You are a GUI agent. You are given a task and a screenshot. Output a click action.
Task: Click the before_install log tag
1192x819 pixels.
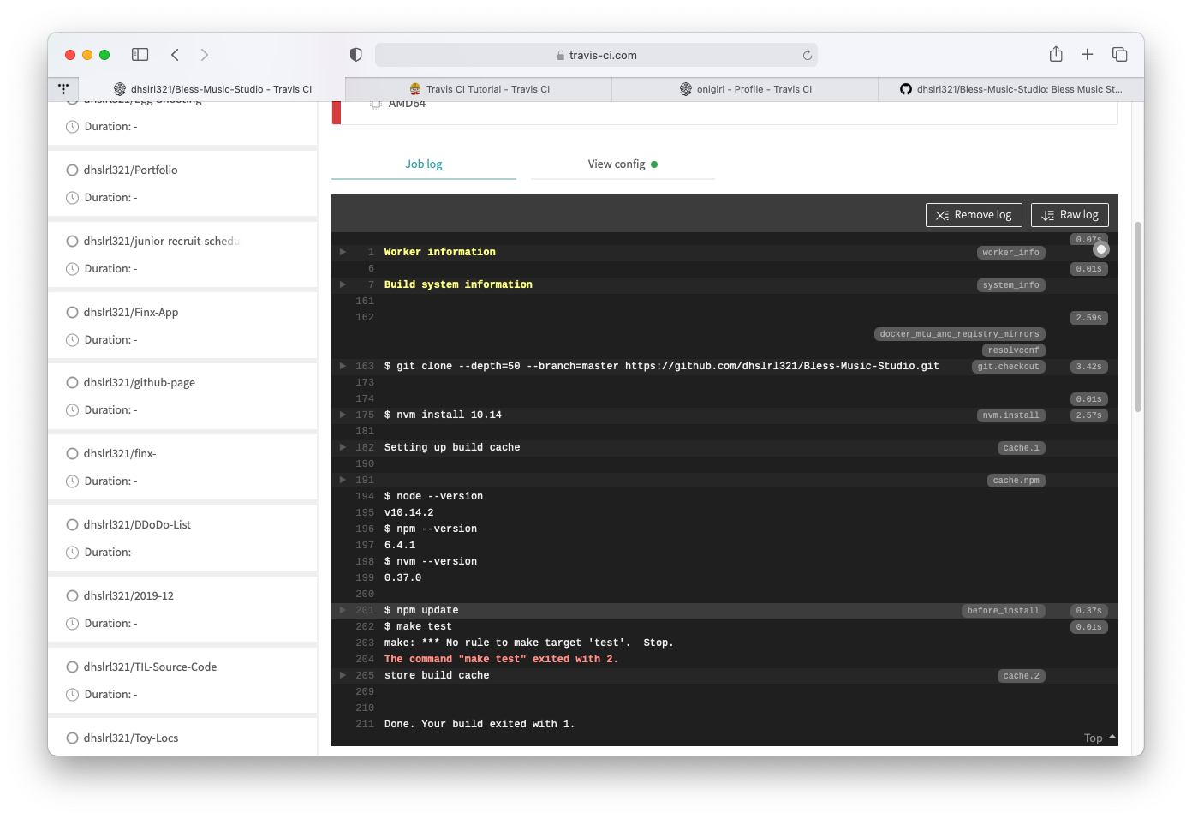1003,611
